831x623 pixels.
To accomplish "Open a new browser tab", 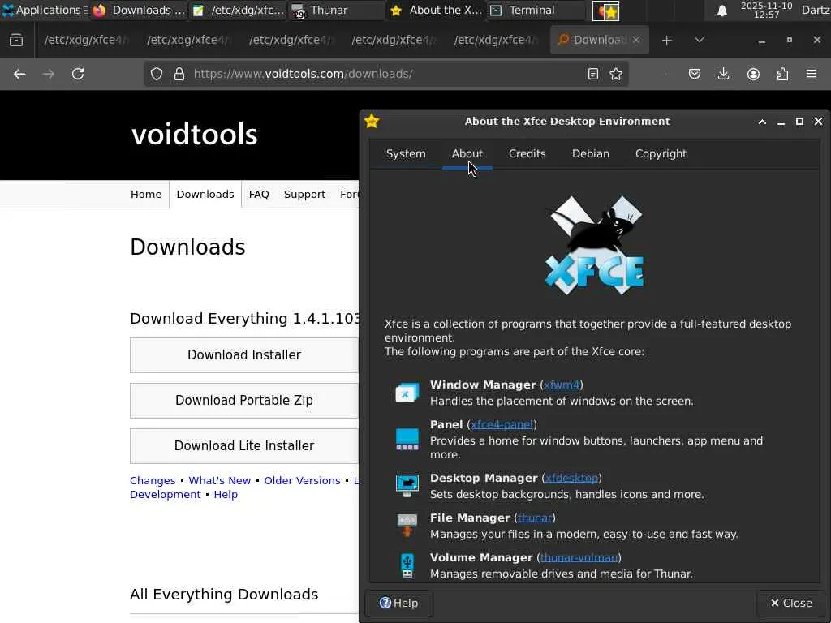I will [x=666, y=40].
